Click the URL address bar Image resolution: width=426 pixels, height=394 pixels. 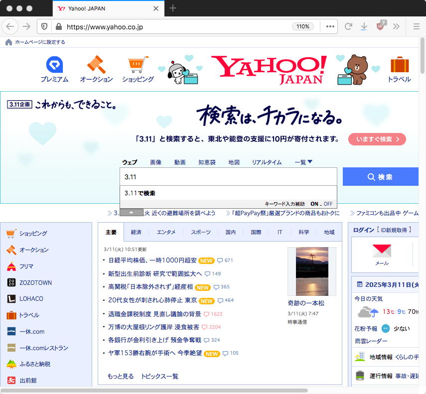click(x=176, y=26)
